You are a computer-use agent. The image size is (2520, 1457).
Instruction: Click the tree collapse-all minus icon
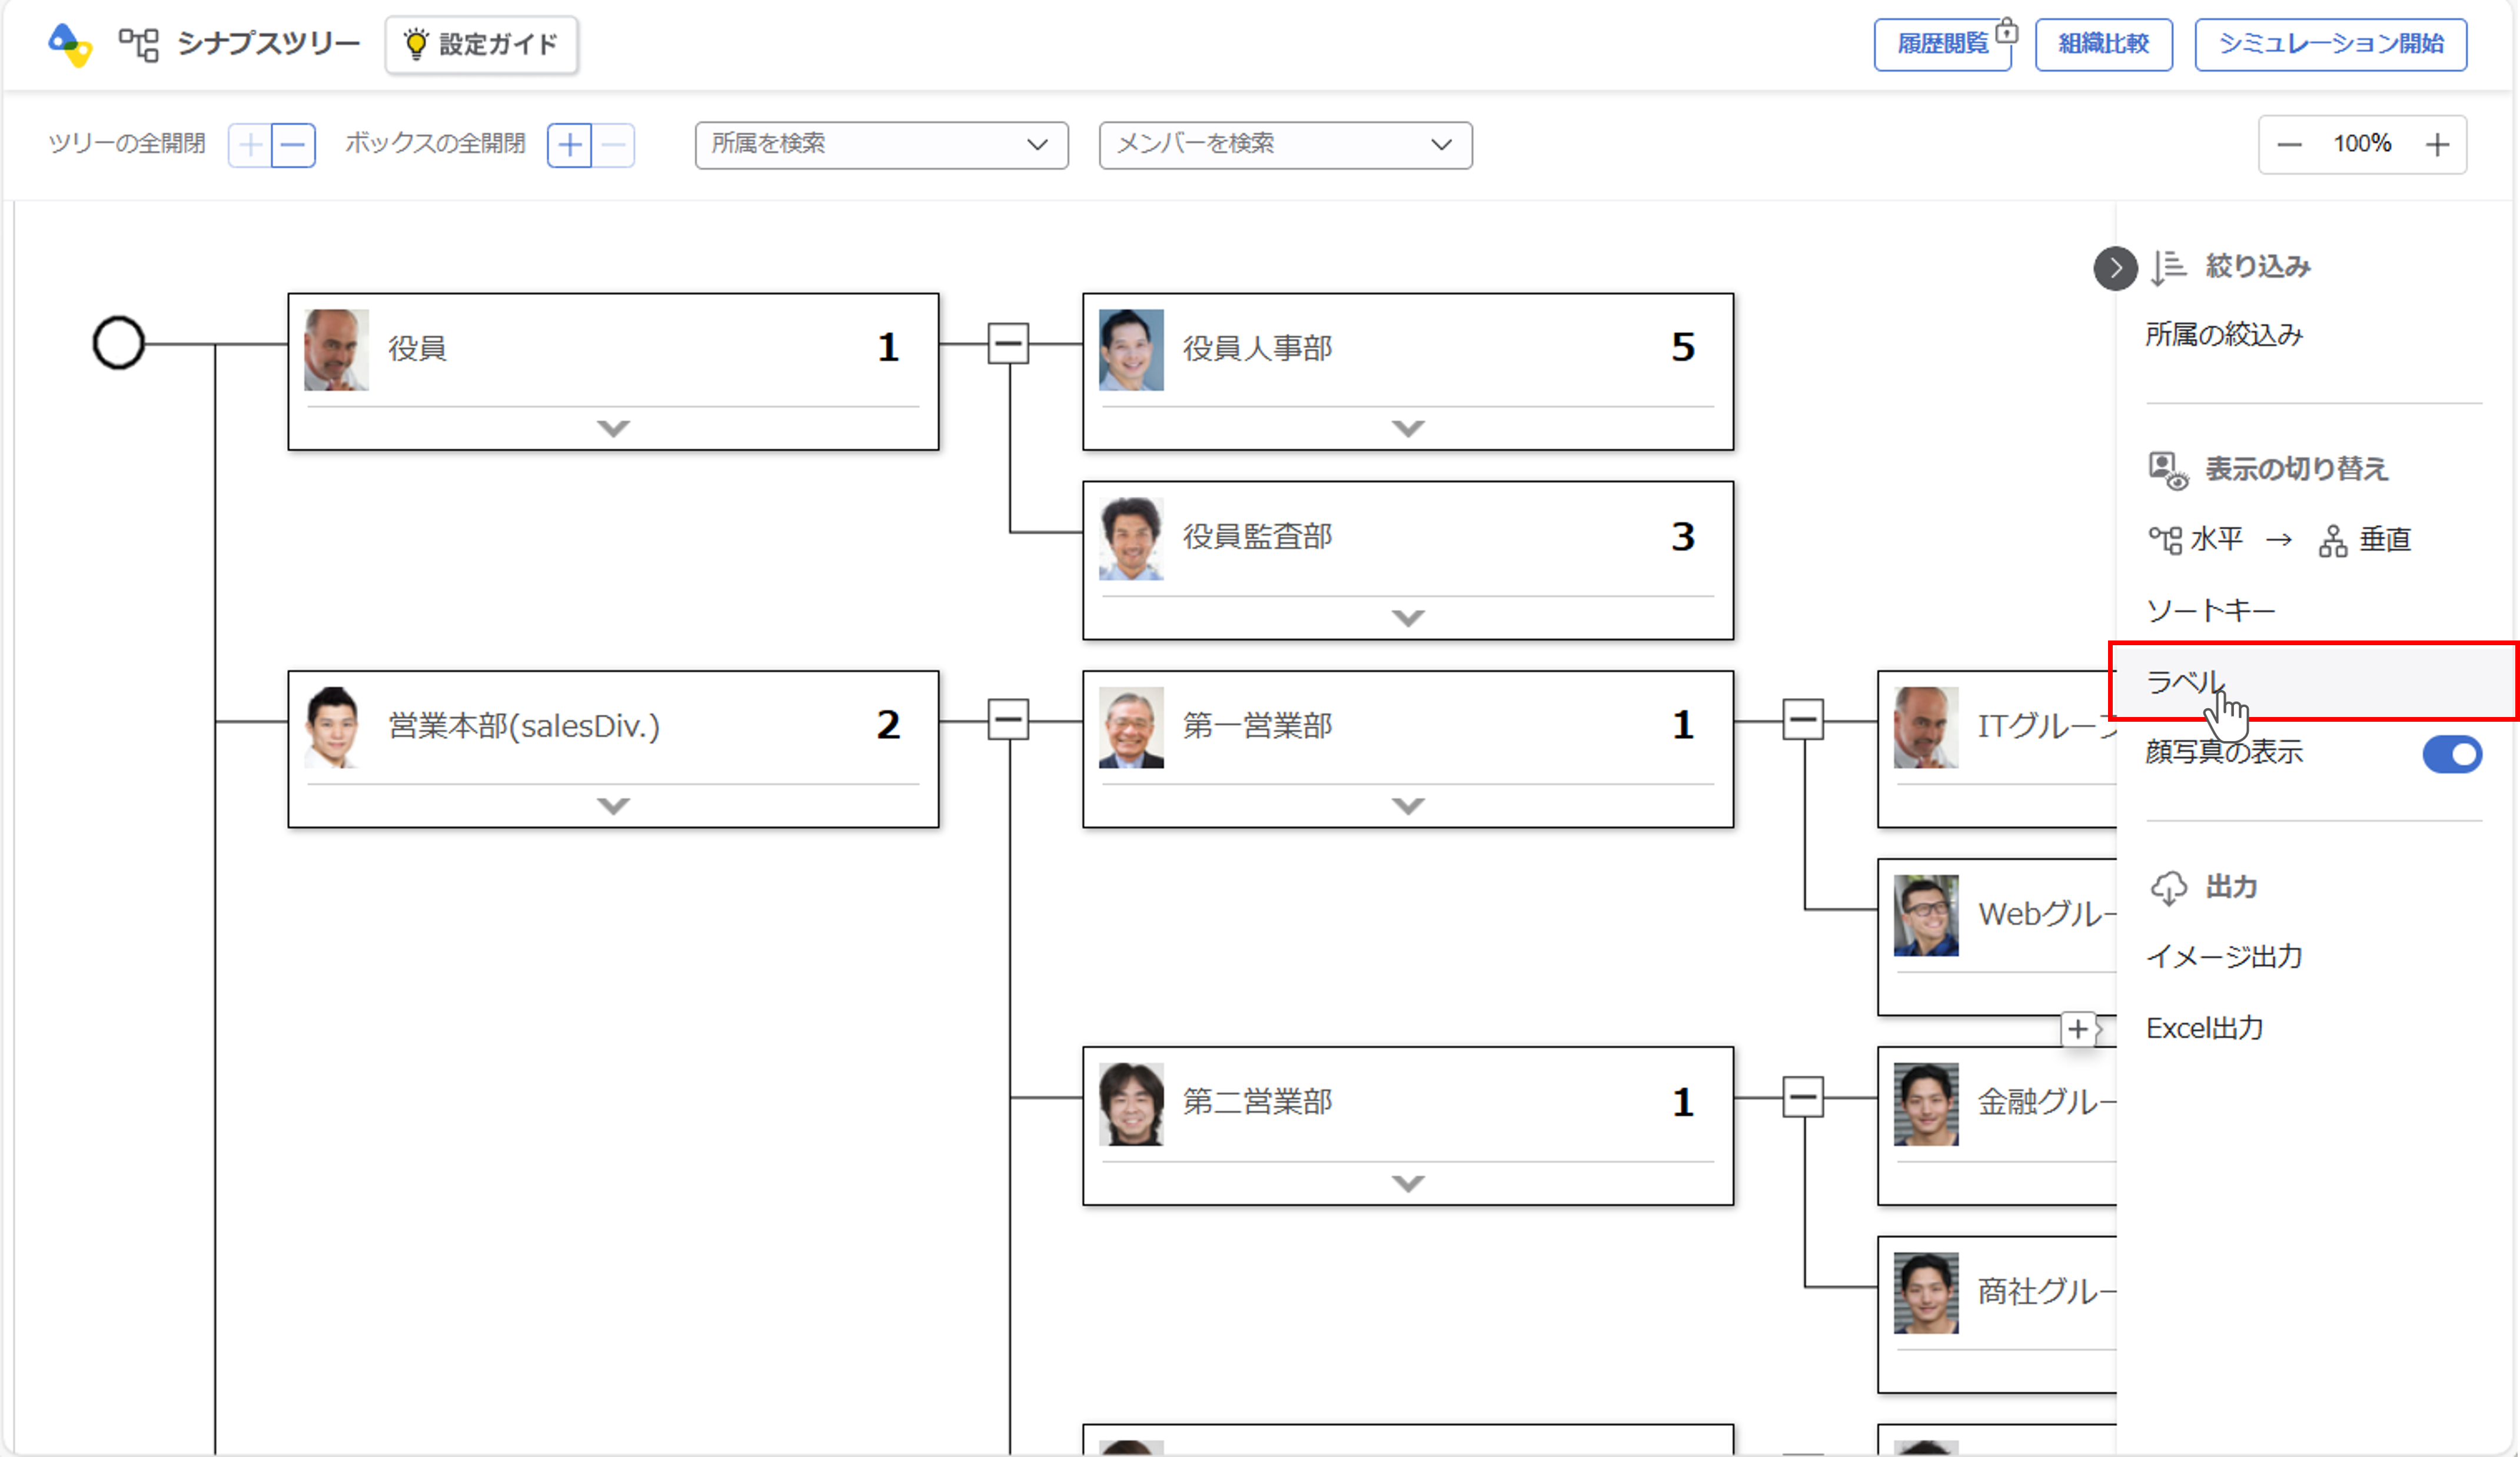(x=293, y=145)
